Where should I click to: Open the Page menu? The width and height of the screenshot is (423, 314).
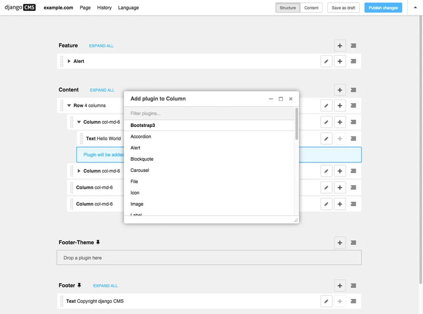click(x=85, y=8)
